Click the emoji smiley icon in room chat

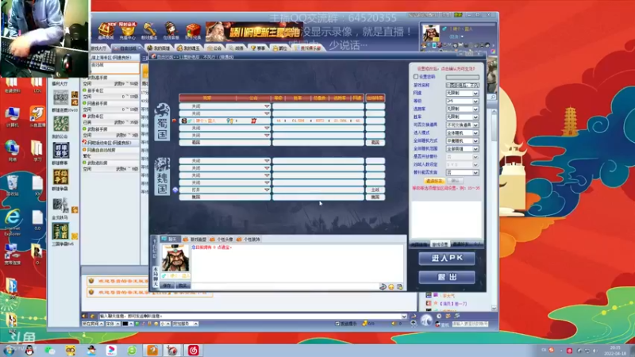click(x=391, y=286)
